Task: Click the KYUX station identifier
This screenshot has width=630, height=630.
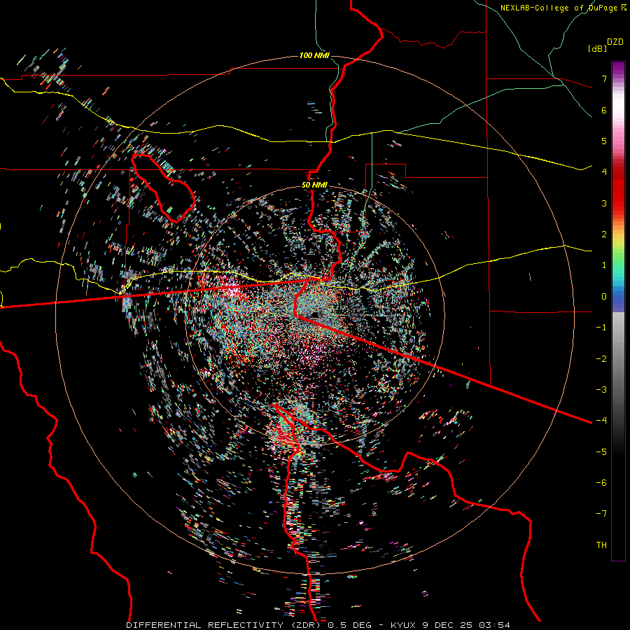Action: [x=402, y=625]
